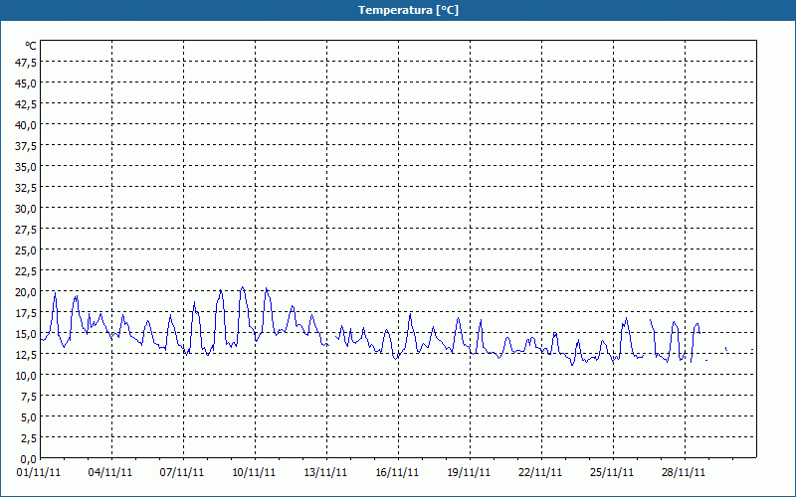
Task: Click the °C unit label
Action: pyautogui.click(x=31, y=46)
